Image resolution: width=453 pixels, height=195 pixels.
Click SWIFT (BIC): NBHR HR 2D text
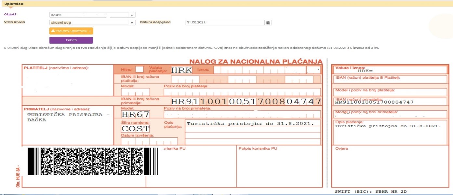(371, 192)
